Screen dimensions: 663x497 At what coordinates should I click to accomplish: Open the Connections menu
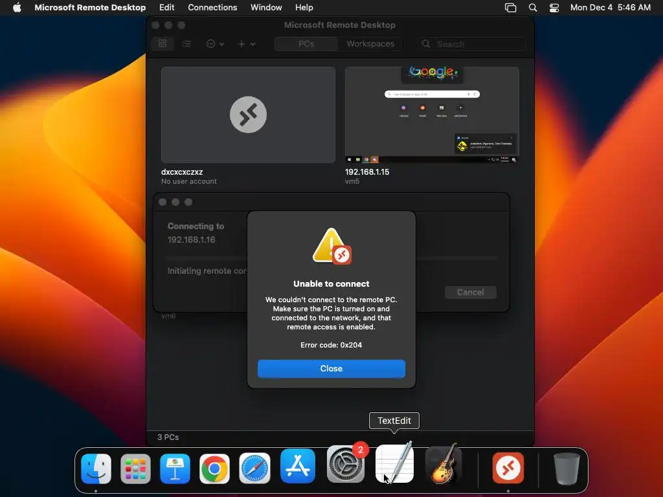(x=212, y=8)
